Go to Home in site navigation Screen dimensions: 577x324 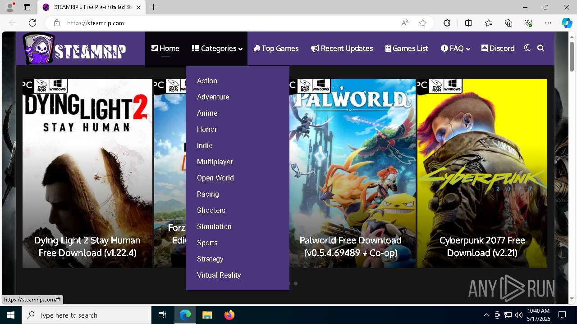click(x=165, y=49)
